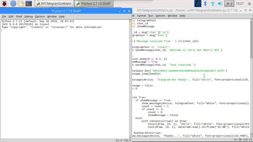Click the editor status bar Ln: 38 indicator
This screenshot has width=253, height=142.
(238, 140)
